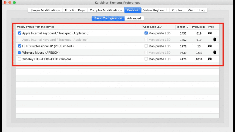Viewport: 235px width, 132px height.
Task: Enable the YubiKey OTP+FIDO+CCID device checkbox
Action: (20, 59)
